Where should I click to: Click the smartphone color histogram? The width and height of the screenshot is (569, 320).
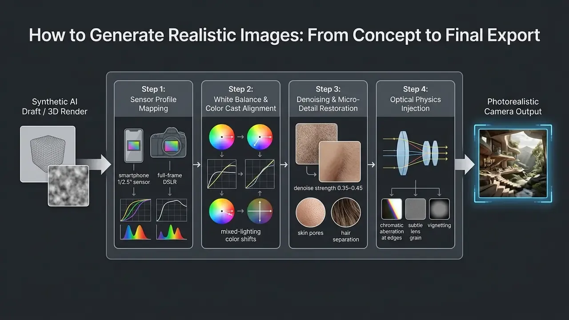click(x=135, y=232)
